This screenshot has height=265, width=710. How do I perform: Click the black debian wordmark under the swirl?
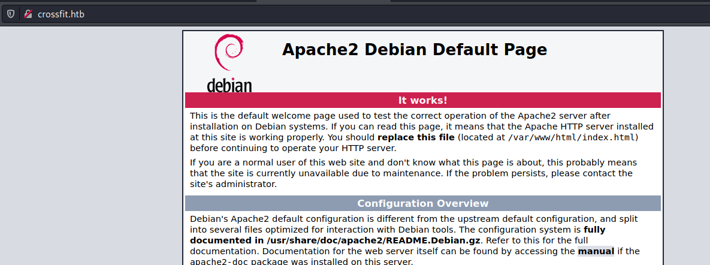tap(229, 85)
